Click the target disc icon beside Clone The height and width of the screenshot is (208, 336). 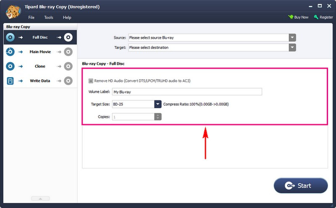pyautogui.click(x=68, y=66)
